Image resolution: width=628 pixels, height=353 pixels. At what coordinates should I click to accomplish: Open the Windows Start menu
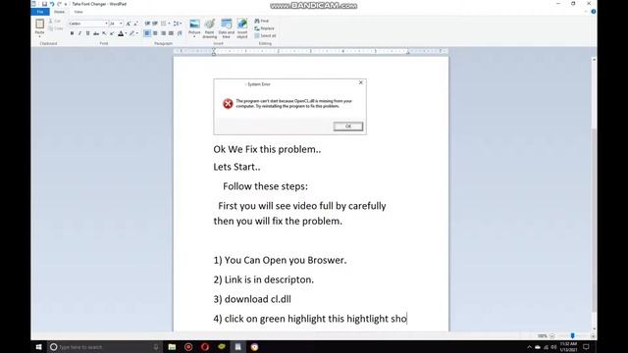[x=39, y=347]
